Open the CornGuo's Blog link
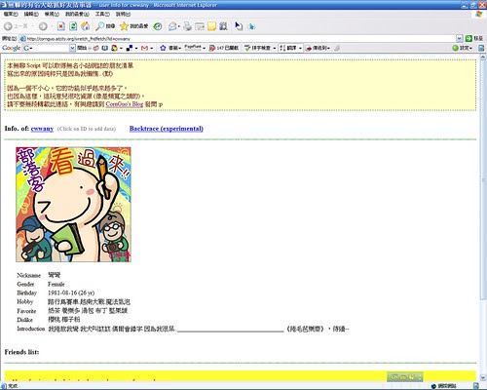 pyautogui.click(x=125, y=104)
